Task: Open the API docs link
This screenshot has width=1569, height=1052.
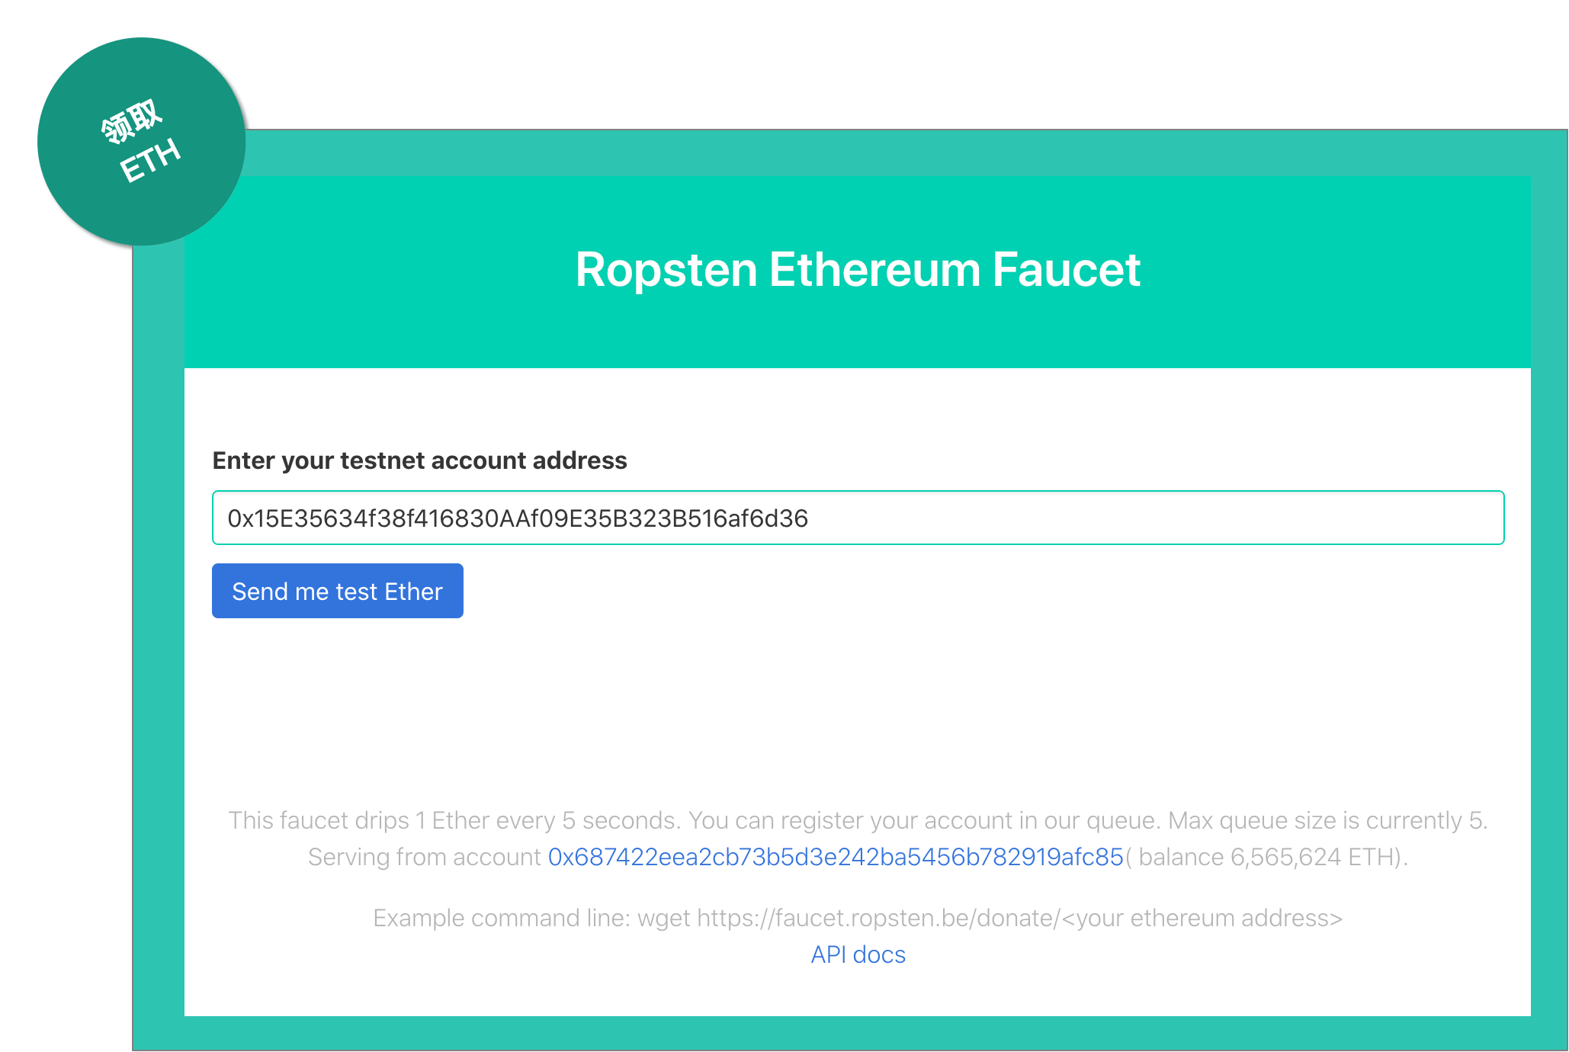Action: coord(858,954)
